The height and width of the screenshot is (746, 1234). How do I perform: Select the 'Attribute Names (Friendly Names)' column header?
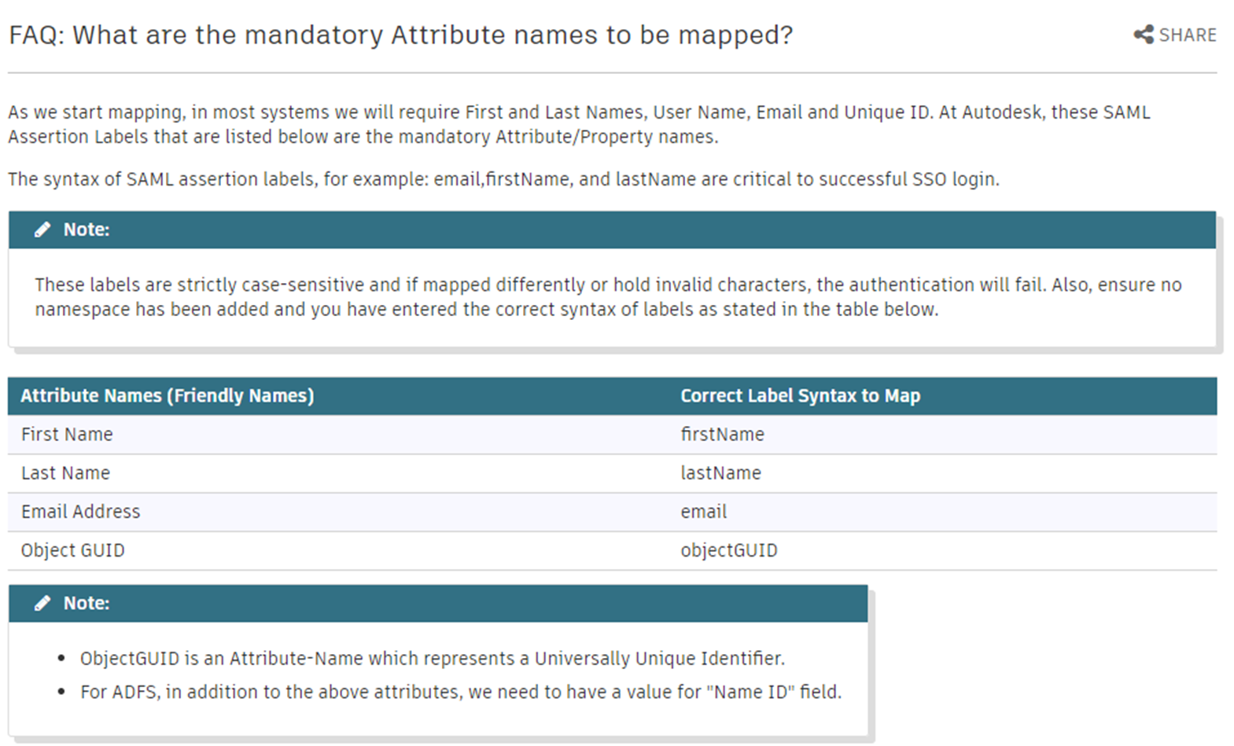(x=167, y=395)
